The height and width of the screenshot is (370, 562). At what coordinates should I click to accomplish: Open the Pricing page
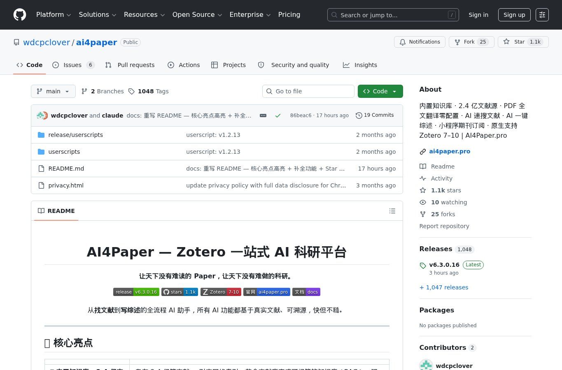[289, 15]
